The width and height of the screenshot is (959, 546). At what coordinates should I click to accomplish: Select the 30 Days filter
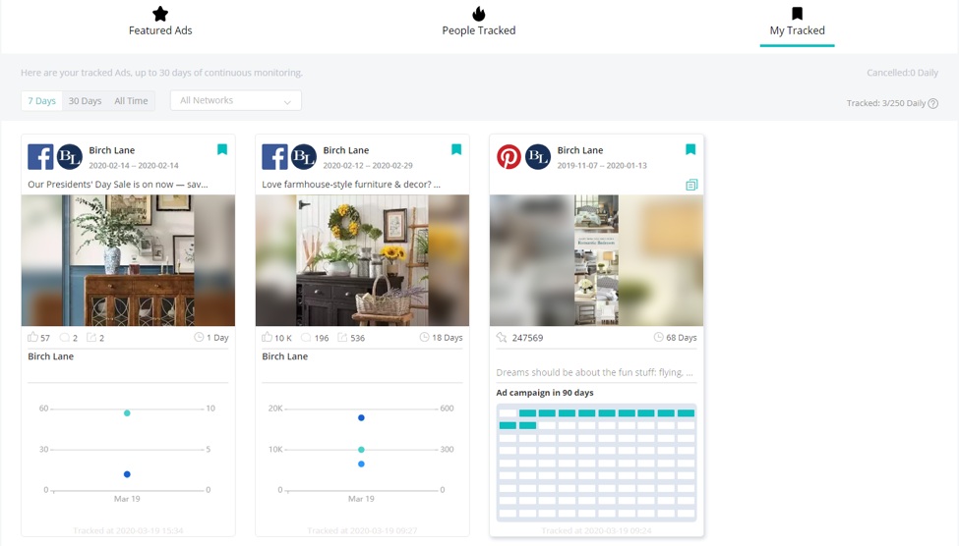pos(85,101)
